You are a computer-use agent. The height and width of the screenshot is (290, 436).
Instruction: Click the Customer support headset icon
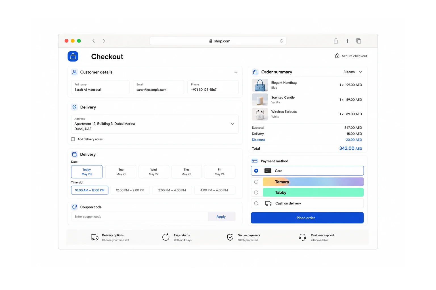pos(303,237)
